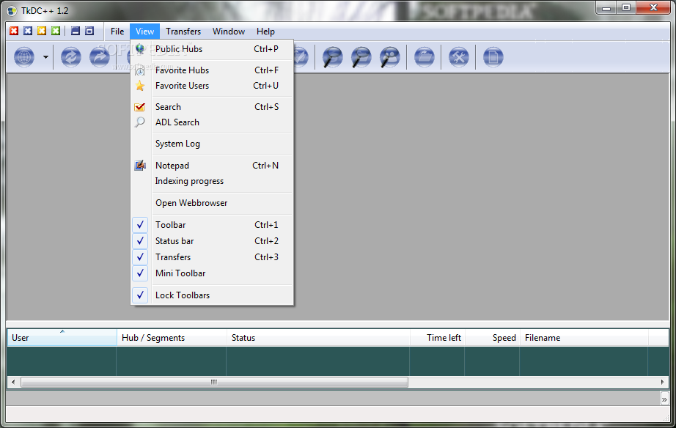Open the Window menu
The image size is (676, 428).
click(229, 32)
